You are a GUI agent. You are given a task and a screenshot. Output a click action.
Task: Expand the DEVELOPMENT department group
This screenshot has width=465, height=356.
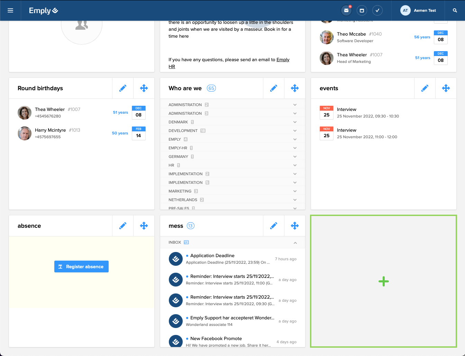[x=295, y=131]
